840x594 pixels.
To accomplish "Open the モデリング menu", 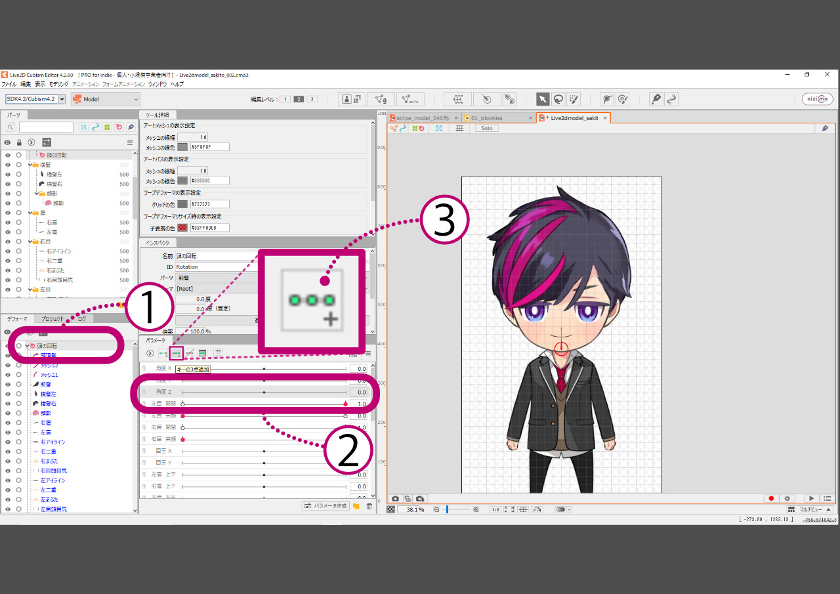I will coord(59,85).
